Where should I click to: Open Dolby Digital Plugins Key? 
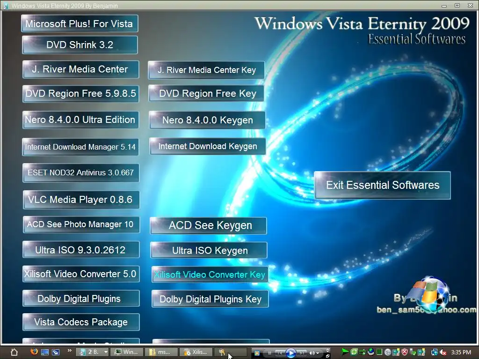click(210, 299)
